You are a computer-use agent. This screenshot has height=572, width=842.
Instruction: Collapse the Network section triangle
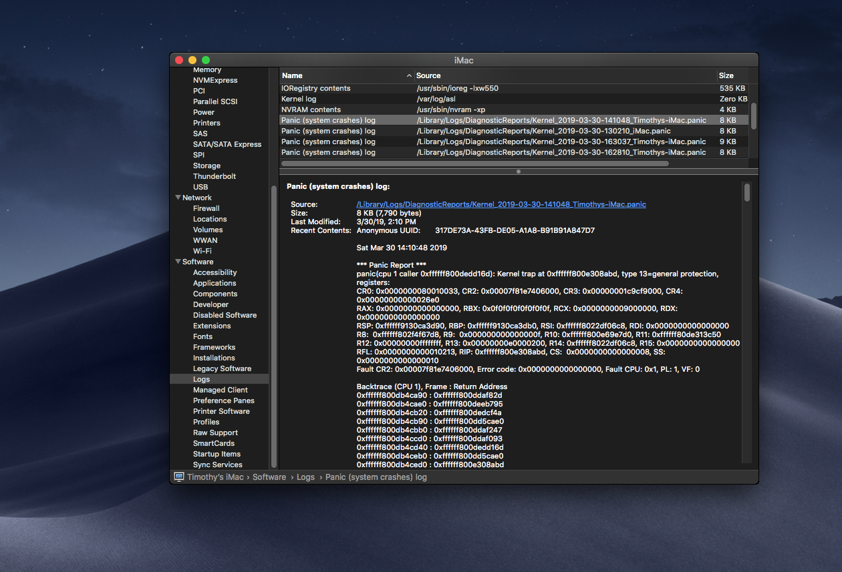(x=178, y=198)
